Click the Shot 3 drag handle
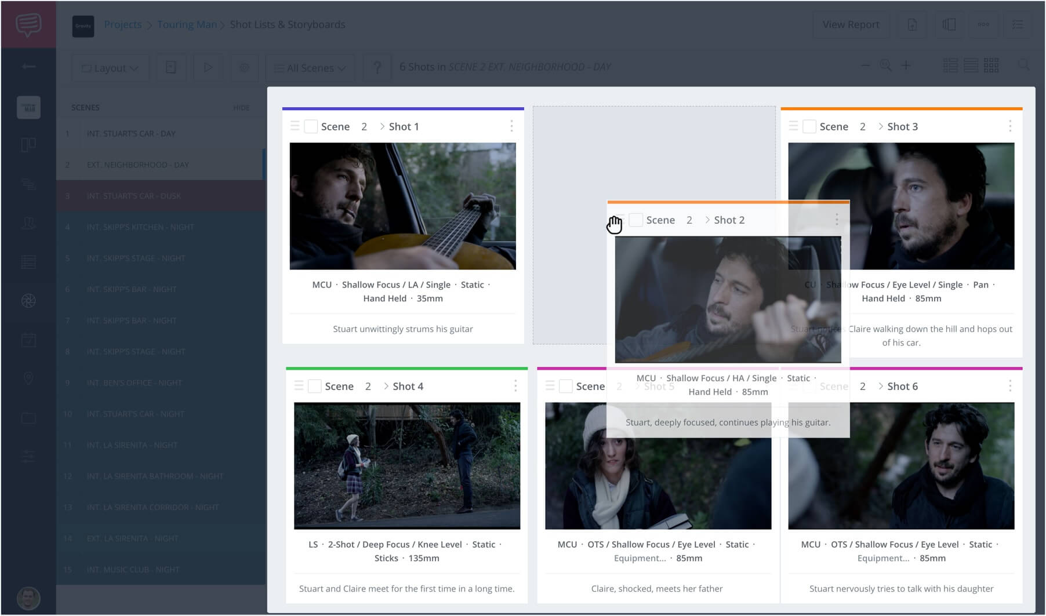The width and height of the screenshot is (1046, 616). 793,126
